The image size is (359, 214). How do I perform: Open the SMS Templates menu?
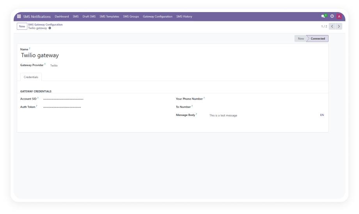pyautogui.click(x=109, y=16)
